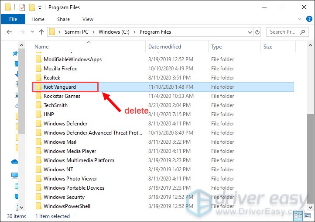The width and height of the screenshot is (315, 222).
Task: Expand the chevron after Windows (C:) breadcrumb
Action: click(134, 32)
